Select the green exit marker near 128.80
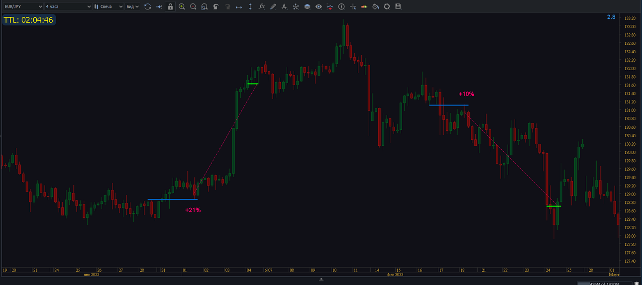This screenshot has width=642, height=285. [553, 206]
